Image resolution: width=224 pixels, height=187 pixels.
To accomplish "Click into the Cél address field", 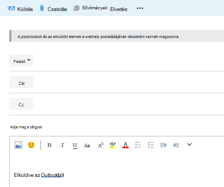I will pyautogui.click(x=129, y=82).
